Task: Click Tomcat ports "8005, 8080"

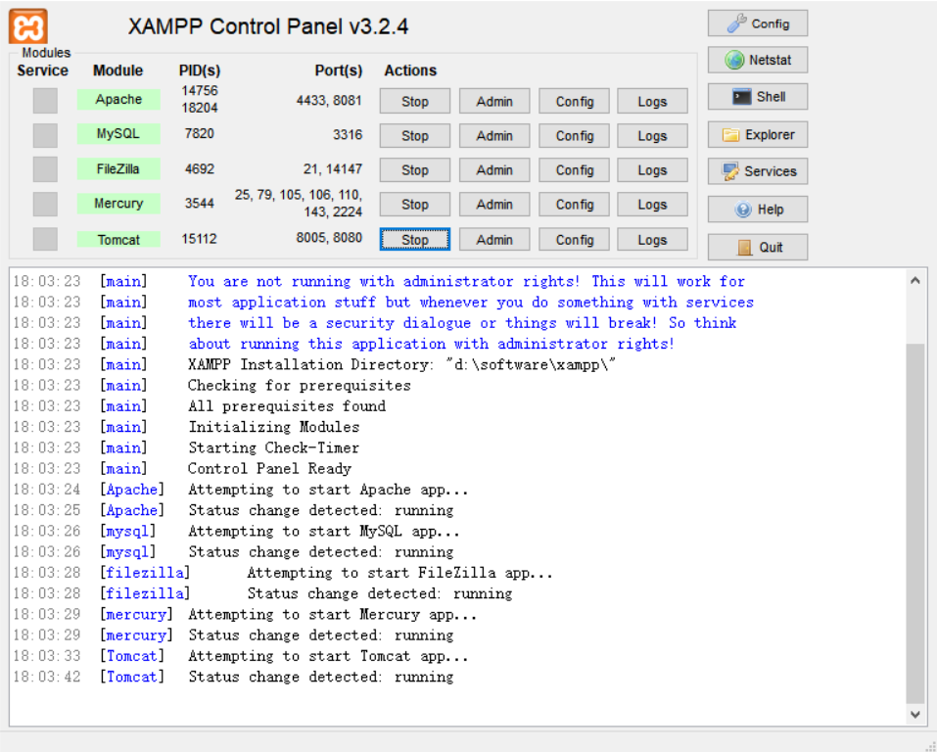Action: tap(329, 238)
